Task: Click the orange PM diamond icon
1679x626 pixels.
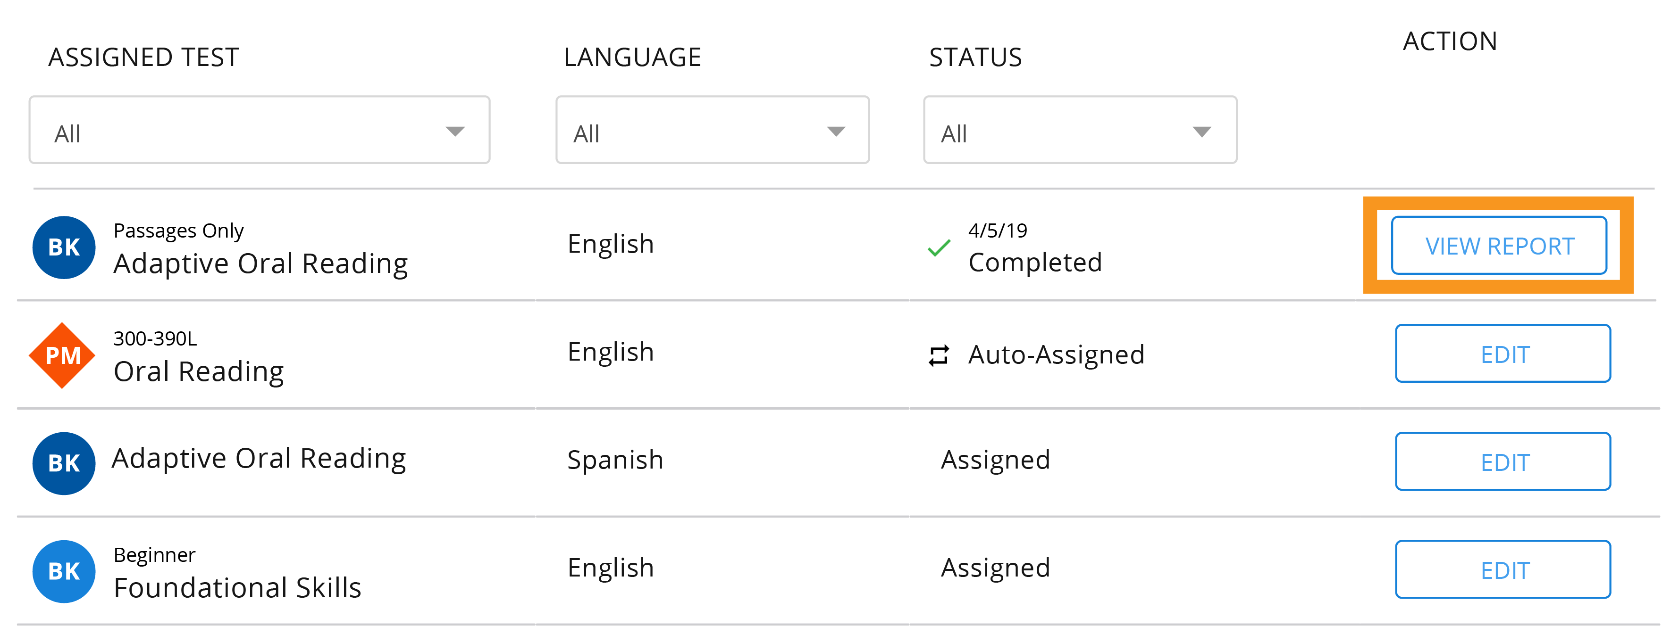Action: (x=63, y=356)
